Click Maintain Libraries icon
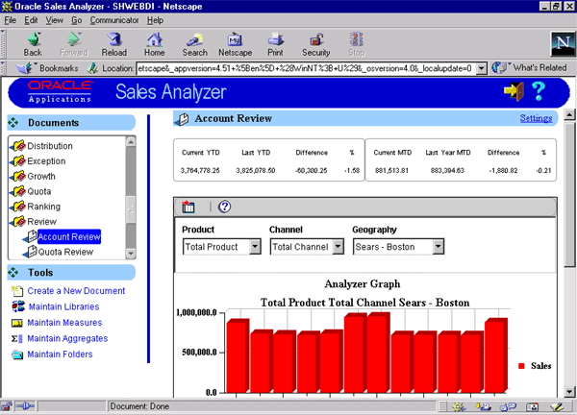 [18, 306]
